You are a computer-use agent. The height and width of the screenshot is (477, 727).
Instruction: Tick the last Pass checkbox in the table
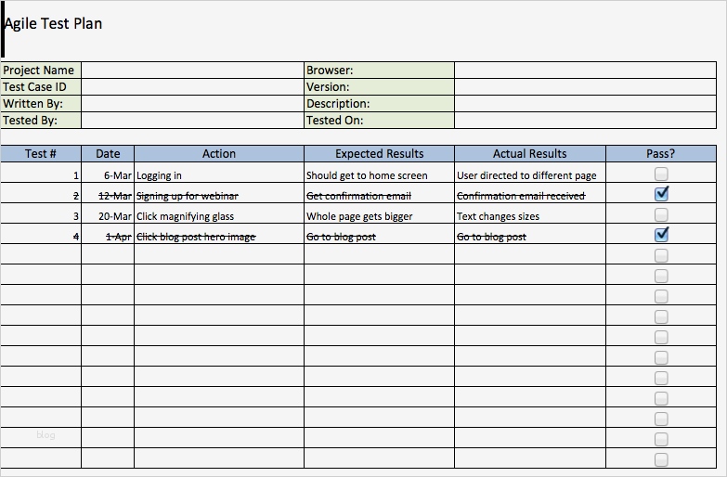pyautogui.click(x=661, y=459)
